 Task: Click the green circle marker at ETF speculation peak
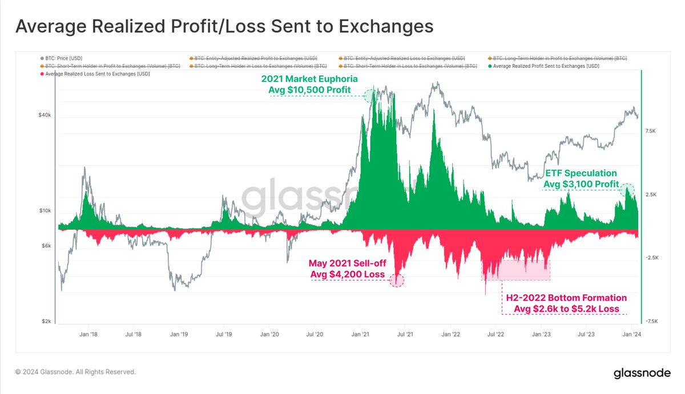tap(628, 190)
